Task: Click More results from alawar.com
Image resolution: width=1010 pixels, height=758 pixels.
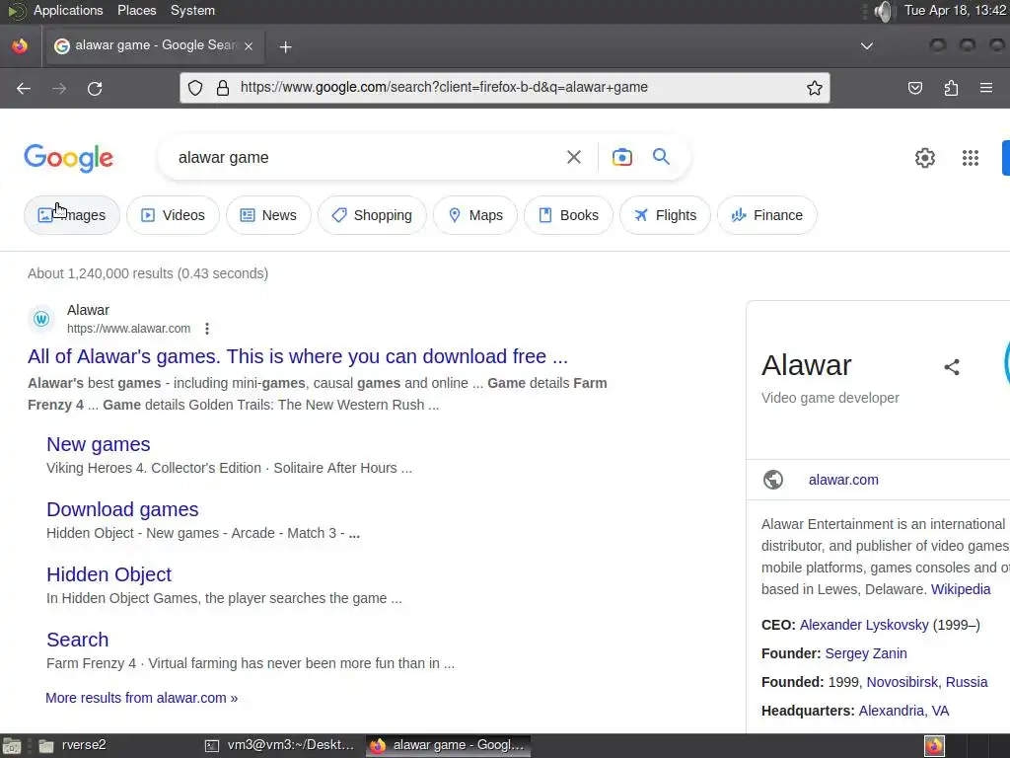Action: coord(141,698)
